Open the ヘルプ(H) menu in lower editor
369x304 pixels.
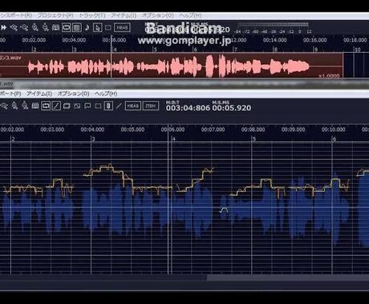click(106, 94)
